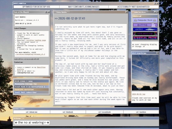The height and width of the screenshot is (129, 172).
Task: Go to previous site with webring left arrow
Action: 16,123
